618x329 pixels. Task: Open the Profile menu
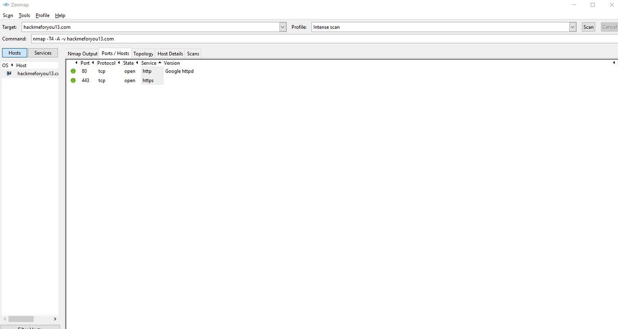pyautogui.click(x=42, y=15)
